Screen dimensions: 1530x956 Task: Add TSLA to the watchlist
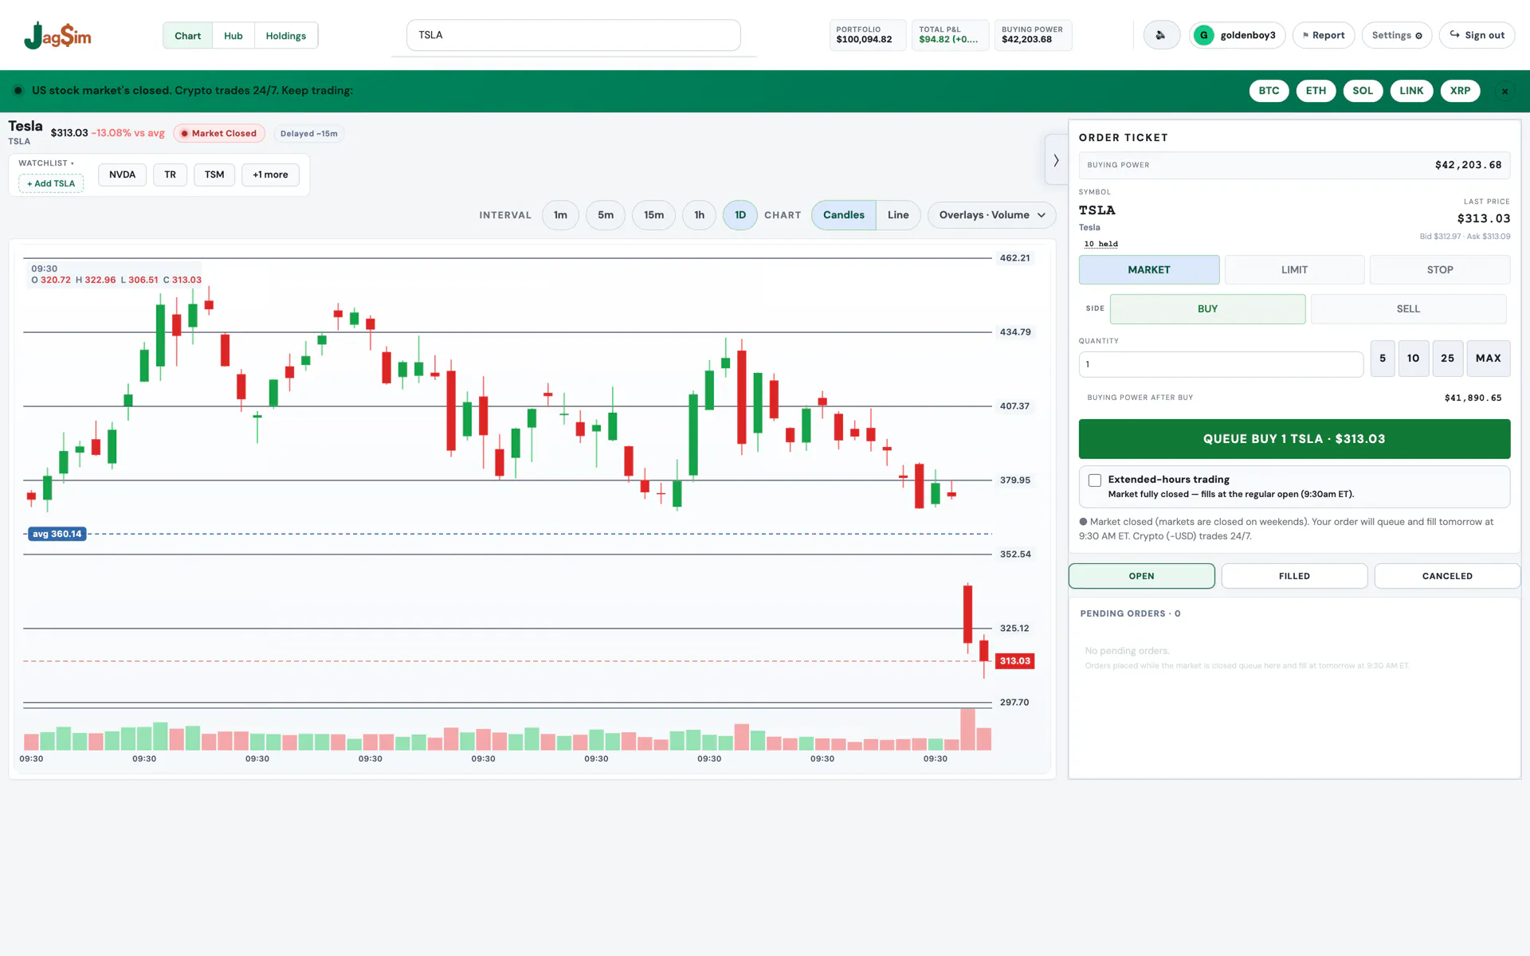pyautogui.click(x=51, y=183)
